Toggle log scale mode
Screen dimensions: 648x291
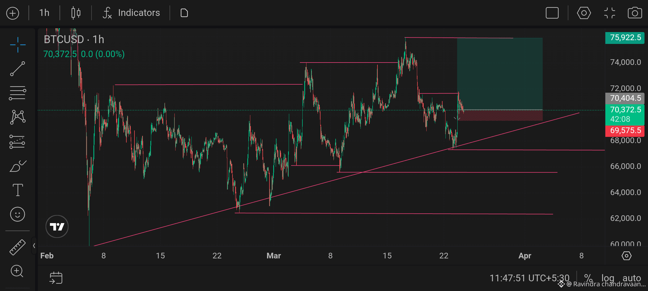(x=608, y=278)
